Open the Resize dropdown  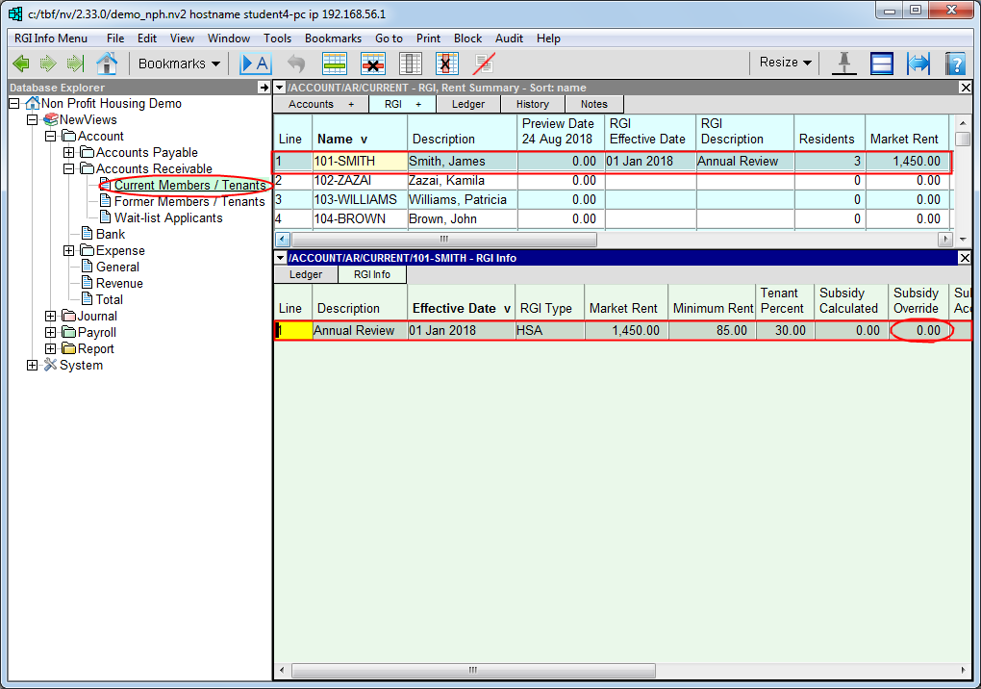click(785, 63)
